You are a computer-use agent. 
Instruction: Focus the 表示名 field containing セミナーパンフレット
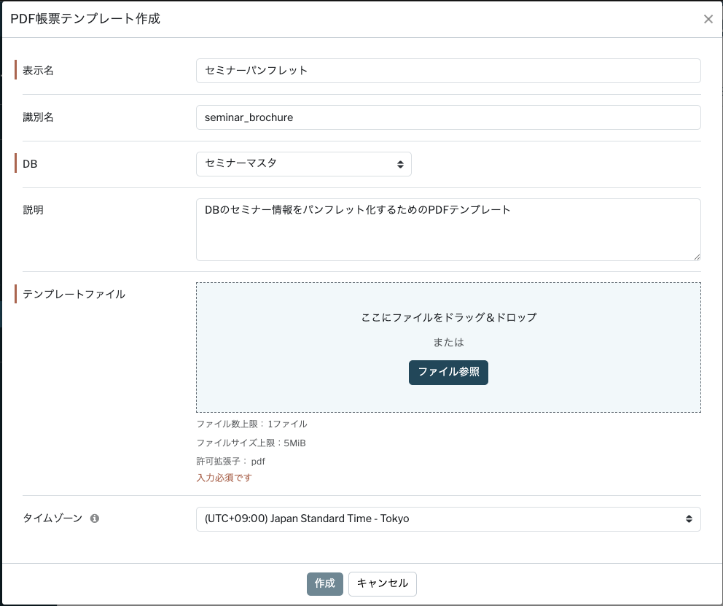(x=448, y=71)
